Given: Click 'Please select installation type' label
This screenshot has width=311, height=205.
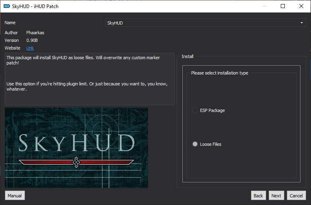Looking at the screenshot, I should click(x=219, y=73).
